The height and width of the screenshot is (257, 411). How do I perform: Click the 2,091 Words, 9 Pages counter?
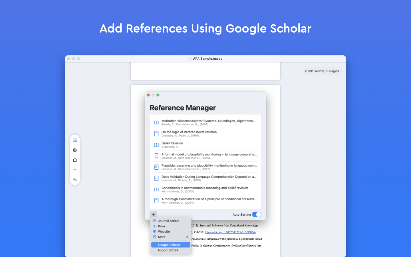click(322, 71)
